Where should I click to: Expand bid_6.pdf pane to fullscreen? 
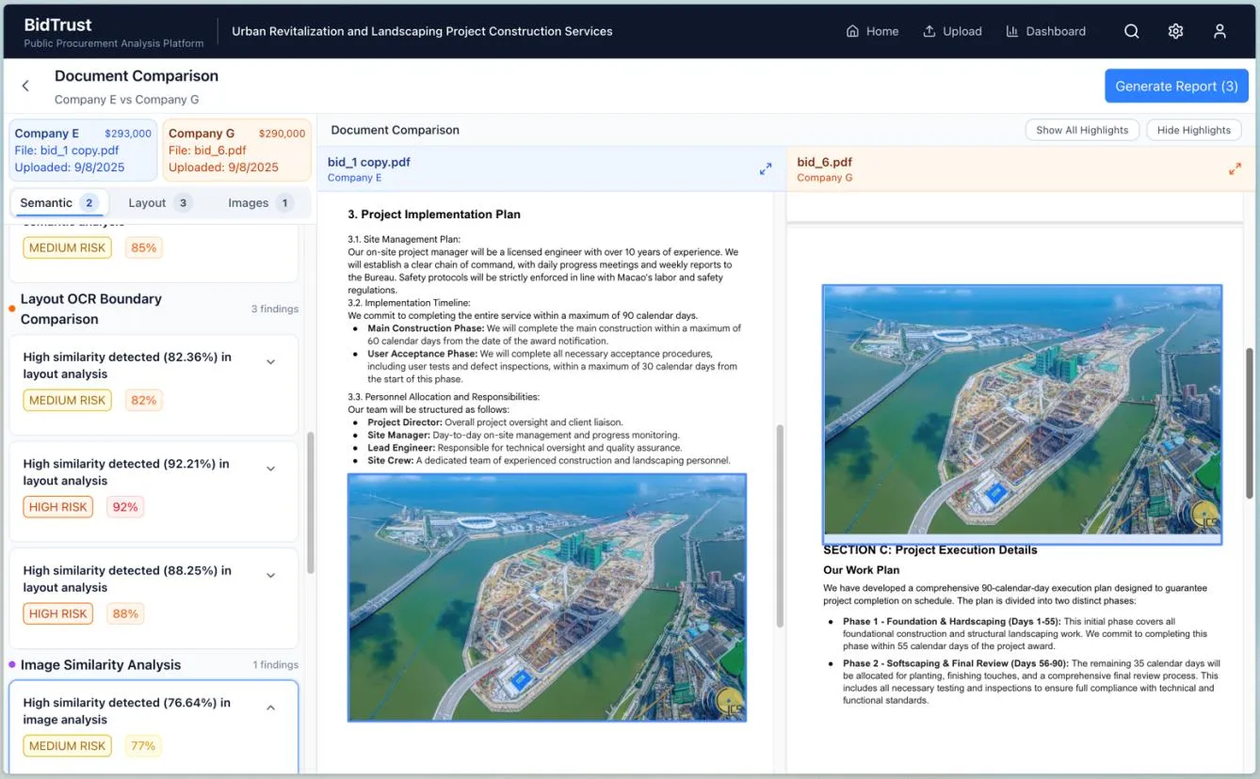(x=1235, y=169)
